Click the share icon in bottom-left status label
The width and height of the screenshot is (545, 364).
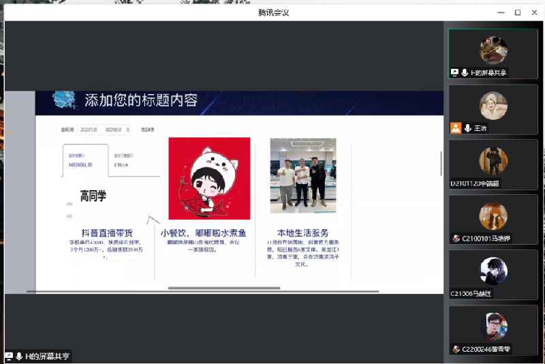point(9,356)
